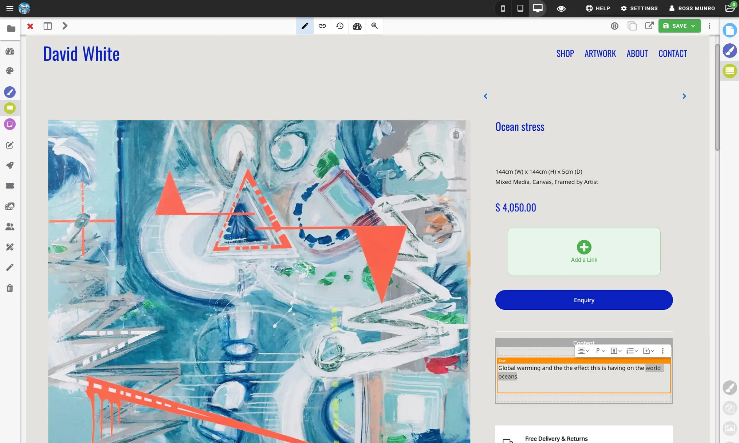Click the people icon in the sidebar
This screenshot has width=739, height=443.
(x=10, y=227)
